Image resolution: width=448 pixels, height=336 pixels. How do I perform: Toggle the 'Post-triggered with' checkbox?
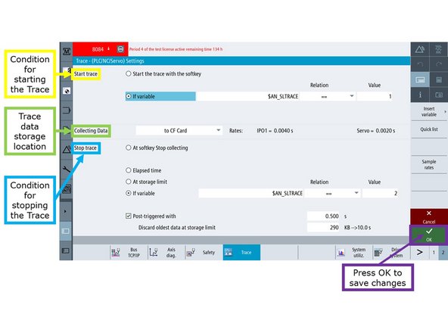pos(129,216)
